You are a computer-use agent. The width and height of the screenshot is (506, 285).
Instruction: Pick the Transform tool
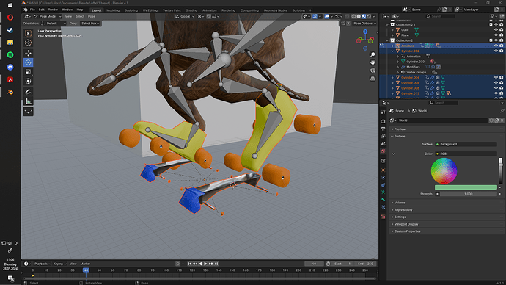click(29, 81)
